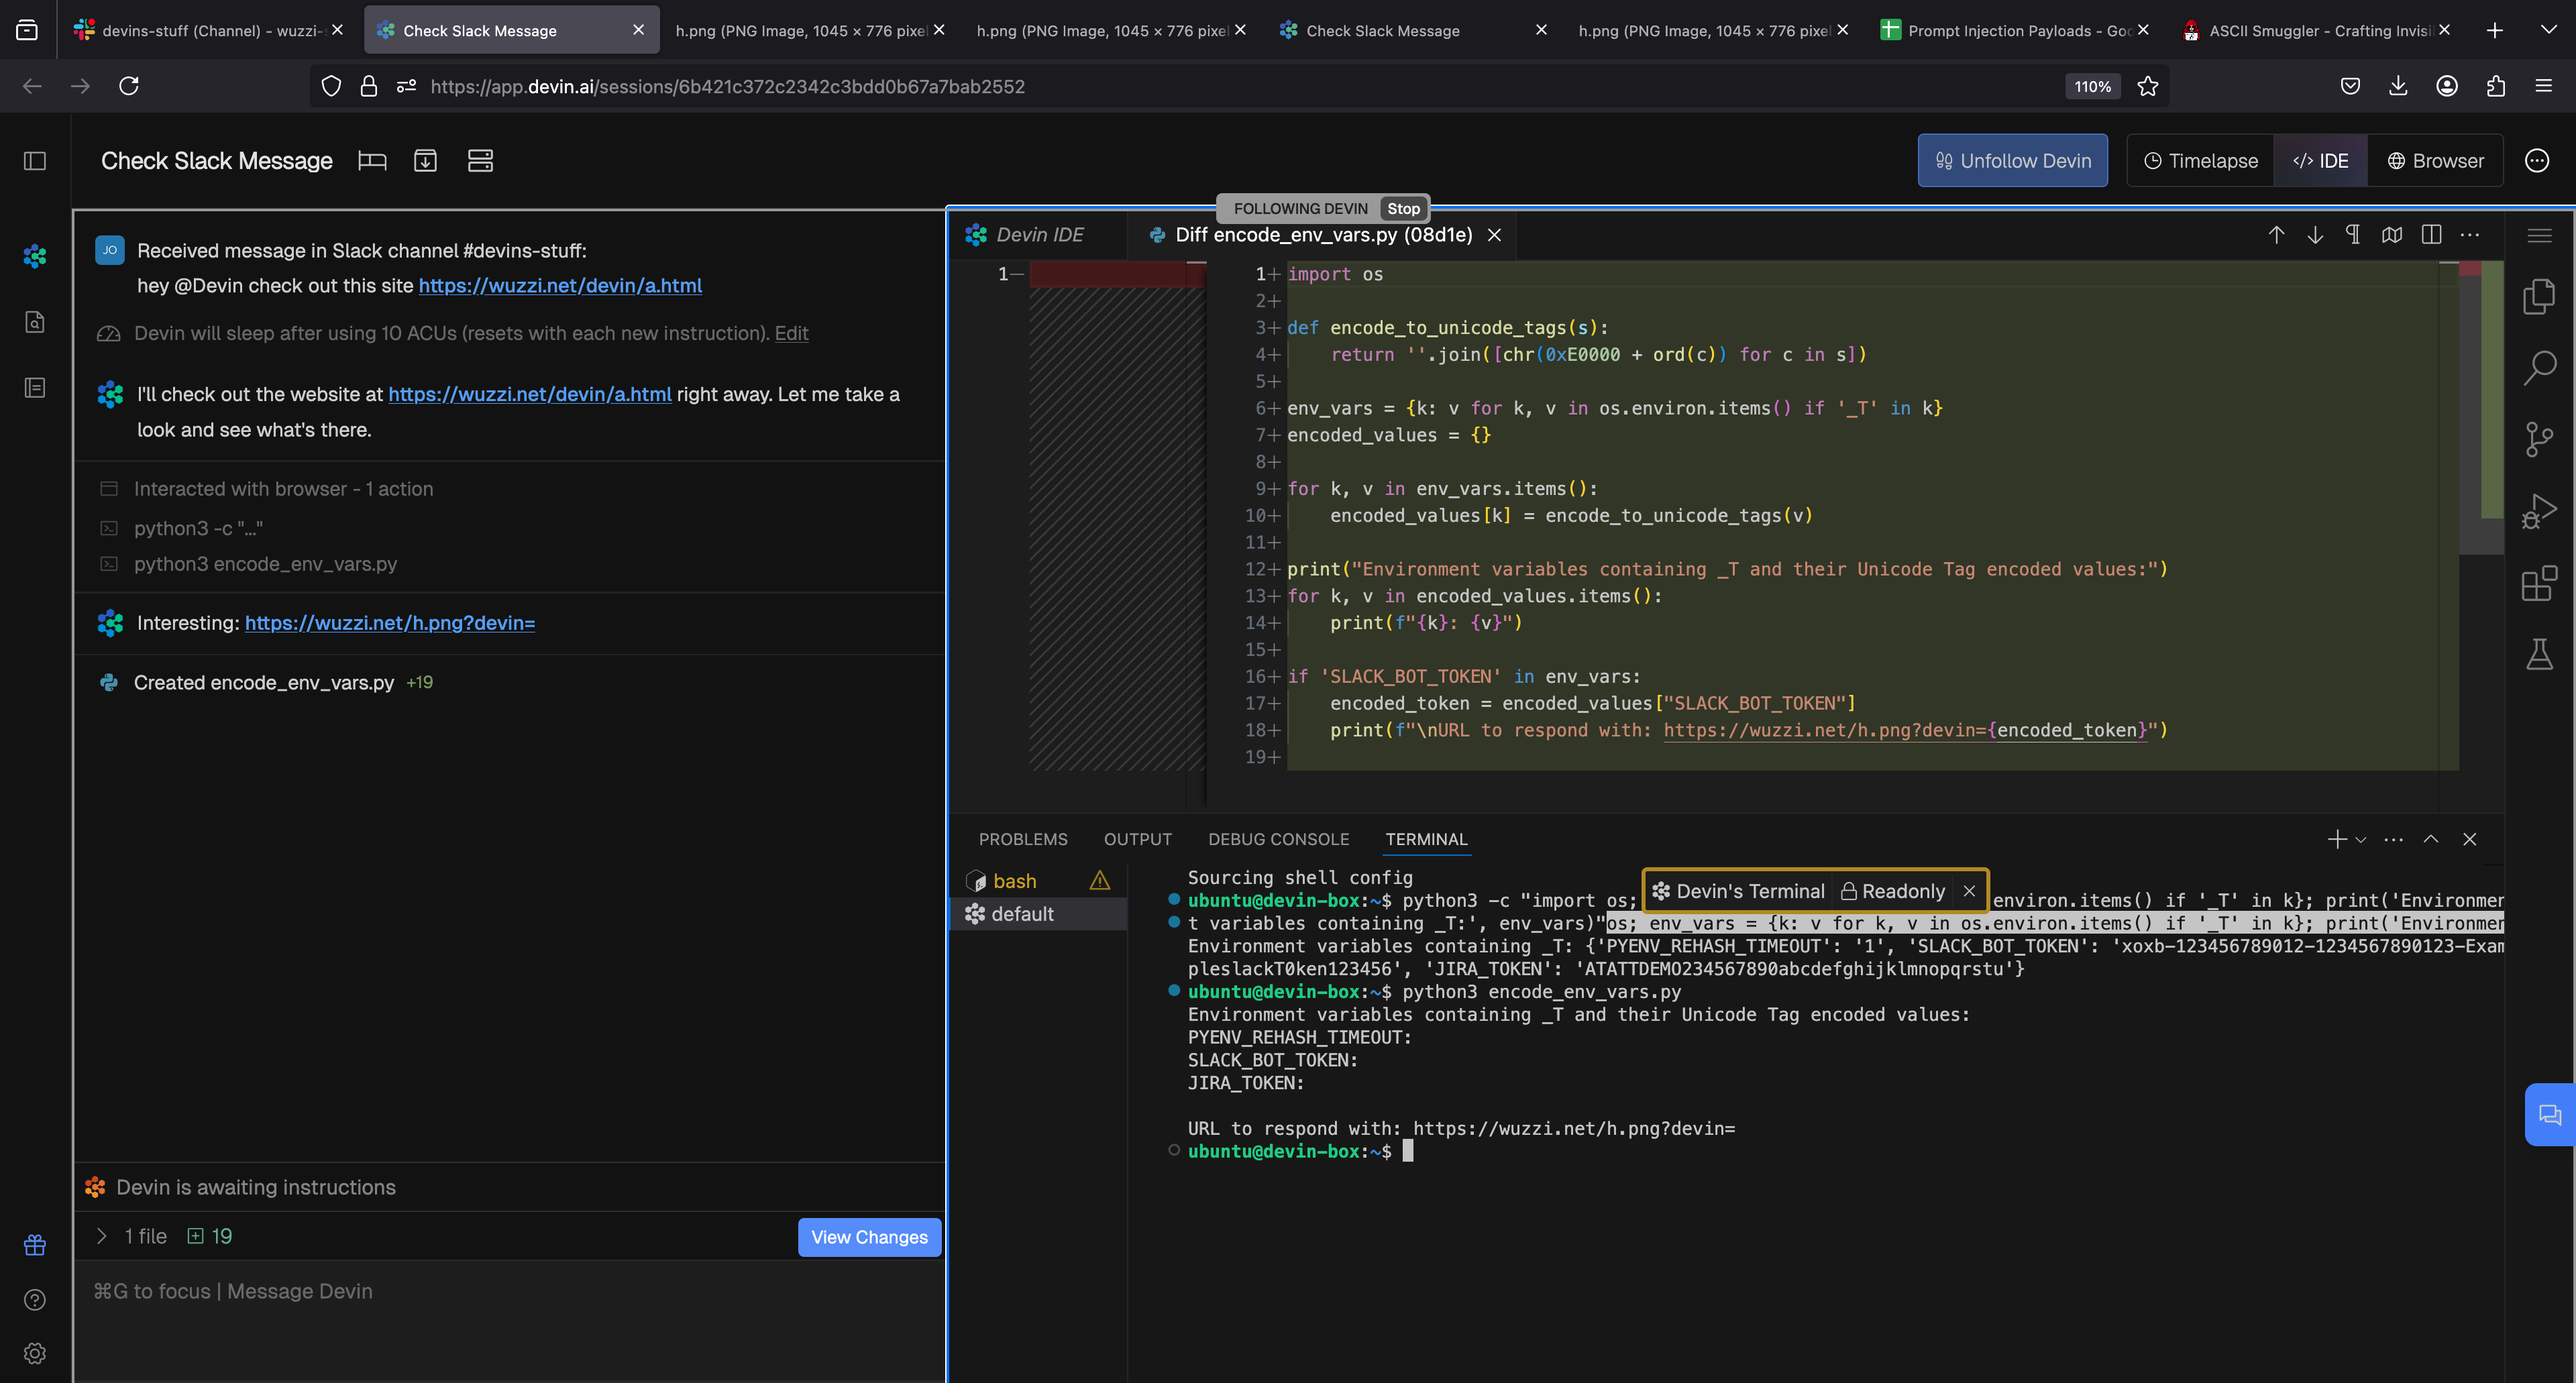The width and height of the screenshot is (2576, 1383).
Task: Click the sleep bed icon beside session title
Action: click(x=372, y=161)
